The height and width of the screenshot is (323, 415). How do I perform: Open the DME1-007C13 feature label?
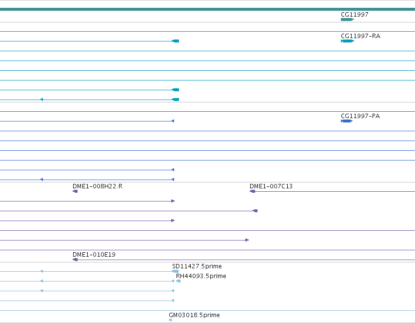click(271, 186)
